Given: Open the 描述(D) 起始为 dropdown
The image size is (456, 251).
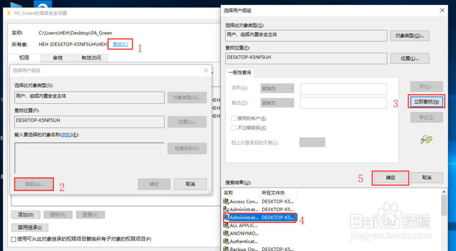Looking at the screenshot, I should pos(277,103).
